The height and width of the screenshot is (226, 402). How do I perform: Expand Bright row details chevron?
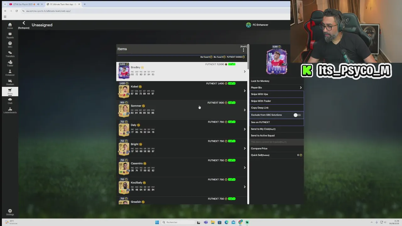click(245, 148)
